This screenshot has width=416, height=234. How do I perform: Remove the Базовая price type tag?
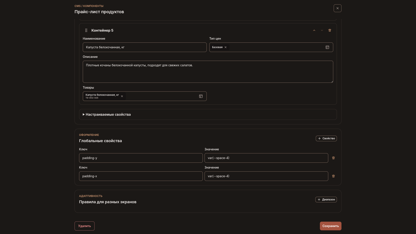(x=226, y=47)
